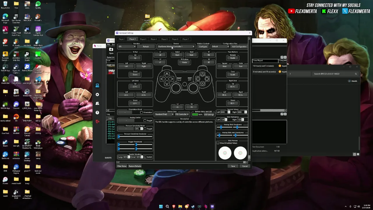Image resolution: width=373 pixels, height=210 pixels.
Task: Open Windows Start menu
Action: coord(161,206)
